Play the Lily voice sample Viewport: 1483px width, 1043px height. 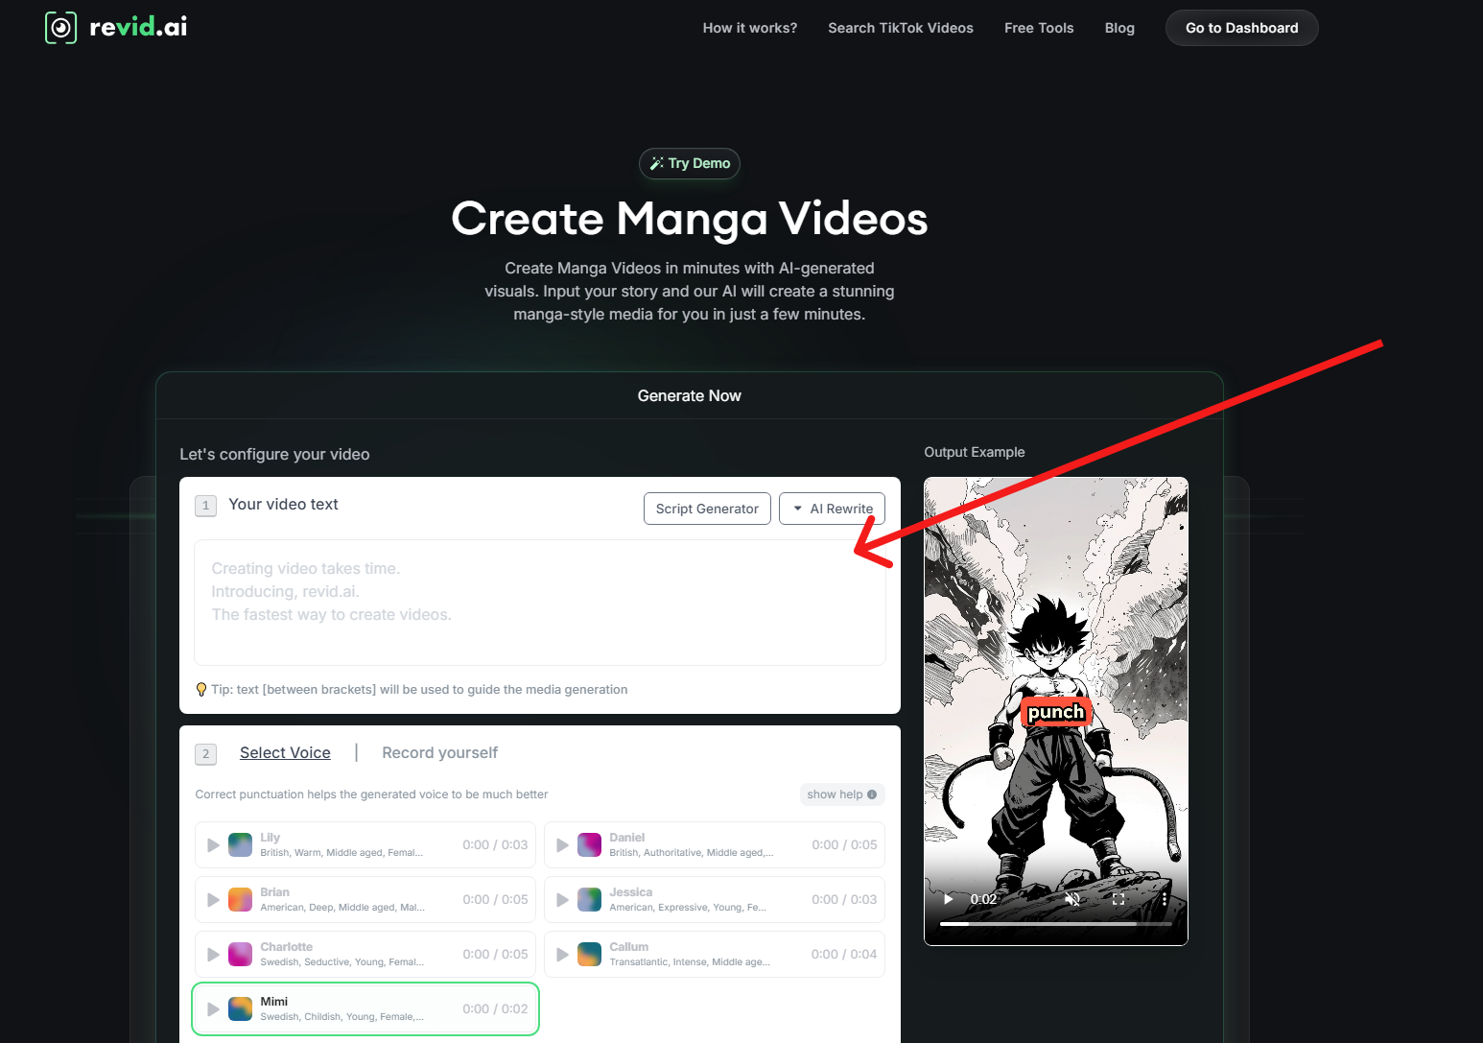click(x=213, y=844)
